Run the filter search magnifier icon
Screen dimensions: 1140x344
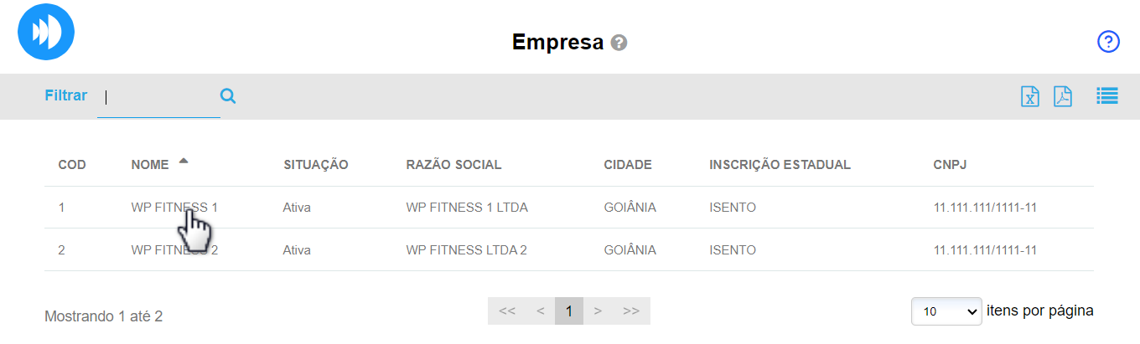(x=227, y=96)
